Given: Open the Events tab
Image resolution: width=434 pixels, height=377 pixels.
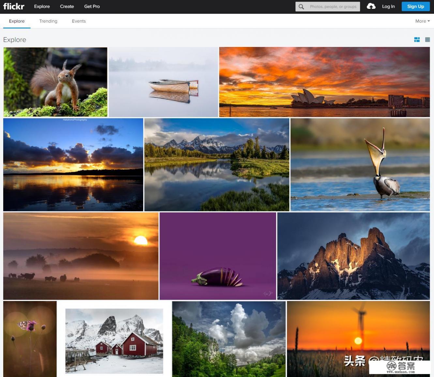Looking at the screenshot, I should pyautogui.click(x=79, y=21).
